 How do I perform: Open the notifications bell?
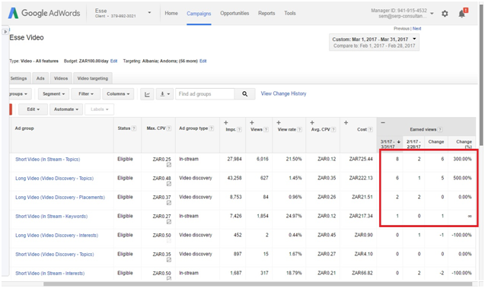click(463, 13)
